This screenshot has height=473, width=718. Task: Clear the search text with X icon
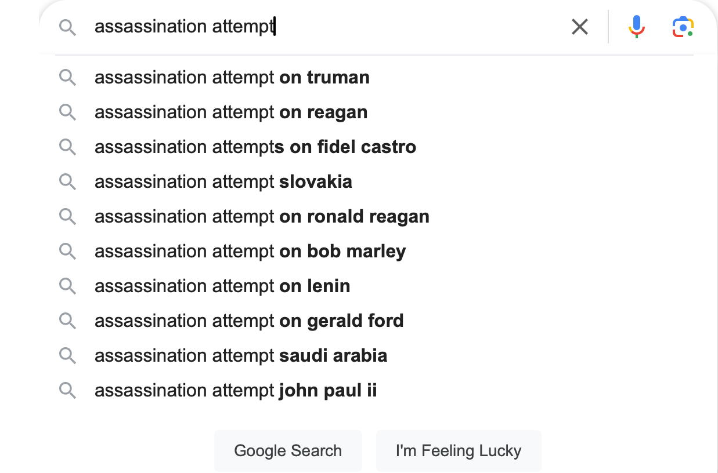[x=579, y=27]
